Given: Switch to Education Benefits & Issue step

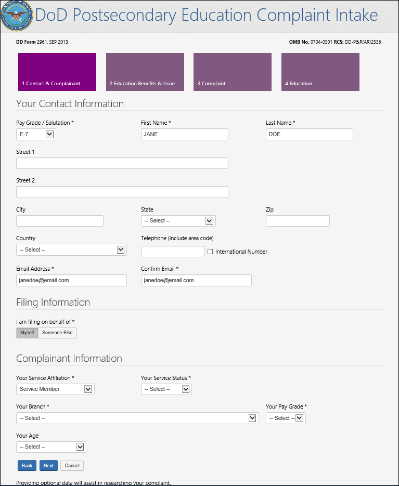Looking at the screenshot, I should point(145,72).
